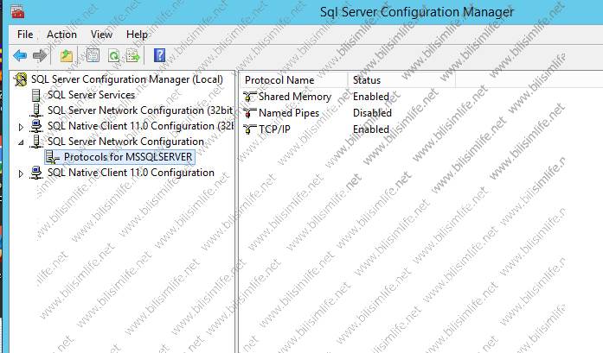Viewport: 603px width, 353px height.
Task: Click the Help question mark toolbar icon
Action: pyautogui.click(x=159, y=55)
